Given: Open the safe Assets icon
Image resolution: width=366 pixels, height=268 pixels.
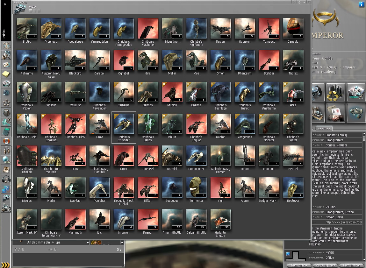Looking at the screenshot, I should pos(6,112).
